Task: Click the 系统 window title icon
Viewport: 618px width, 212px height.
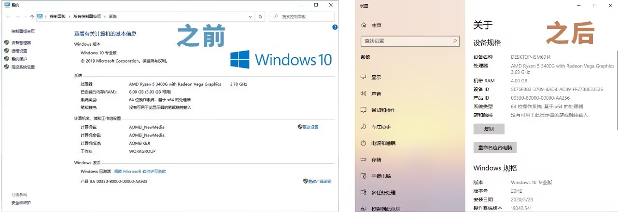Action: [7, 4]
